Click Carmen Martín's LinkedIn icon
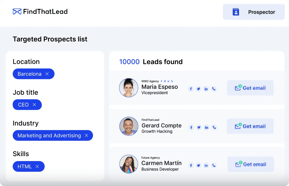This screenshot has height=186, width=289. coord(206,165)
